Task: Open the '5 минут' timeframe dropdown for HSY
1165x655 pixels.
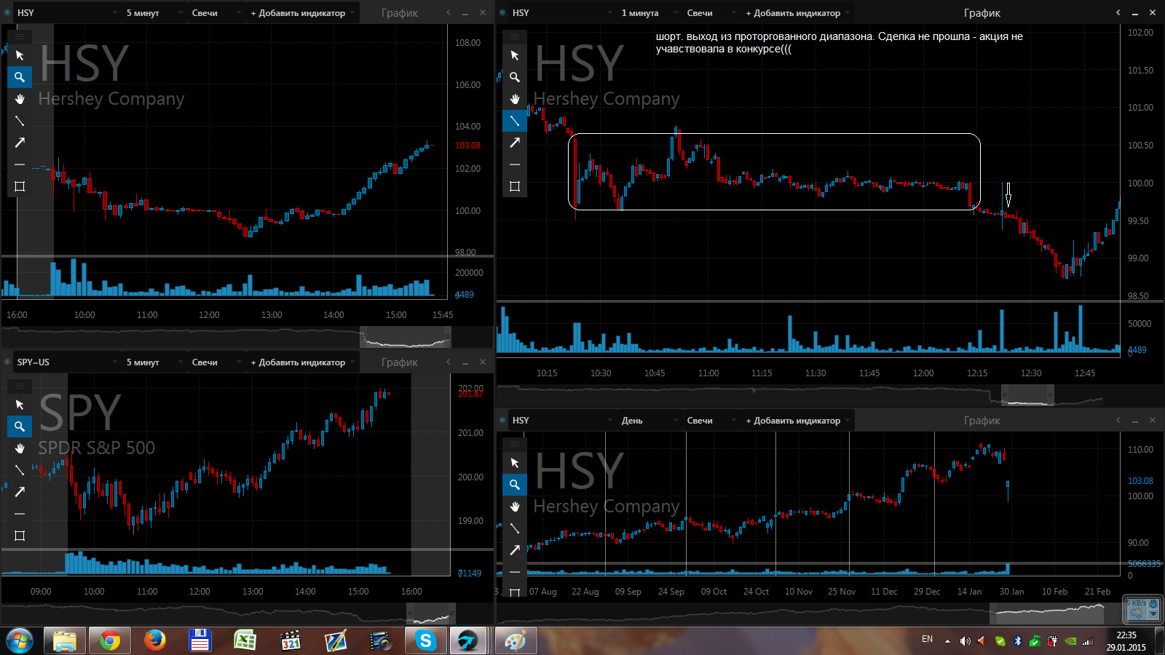Action: coord(154,13)
